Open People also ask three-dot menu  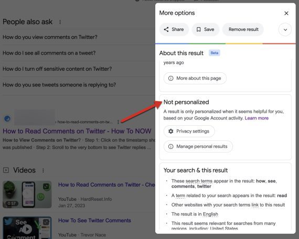point(60,22)
